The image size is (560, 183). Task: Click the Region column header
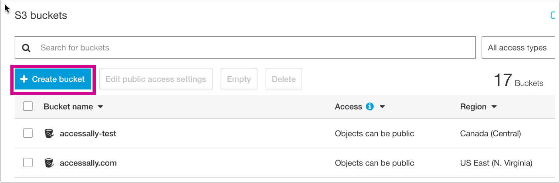tap(473, 107)
